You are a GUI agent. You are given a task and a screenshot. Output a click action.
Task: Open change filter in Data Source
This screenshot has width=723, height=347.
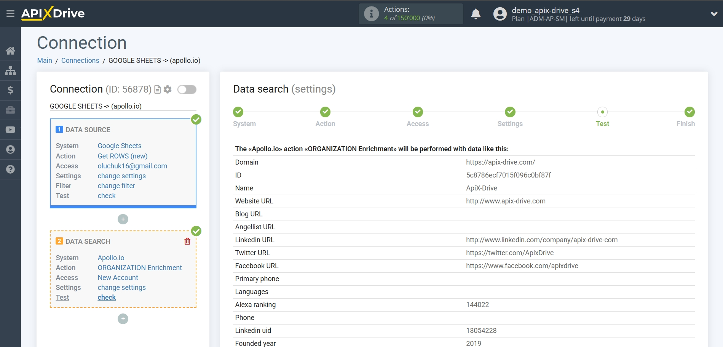116,185
